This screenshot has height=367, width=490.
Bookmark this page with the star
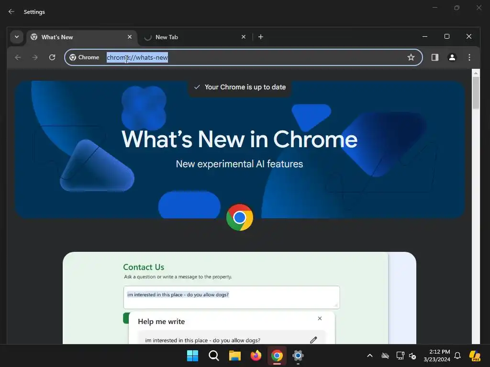click(411, 57)
